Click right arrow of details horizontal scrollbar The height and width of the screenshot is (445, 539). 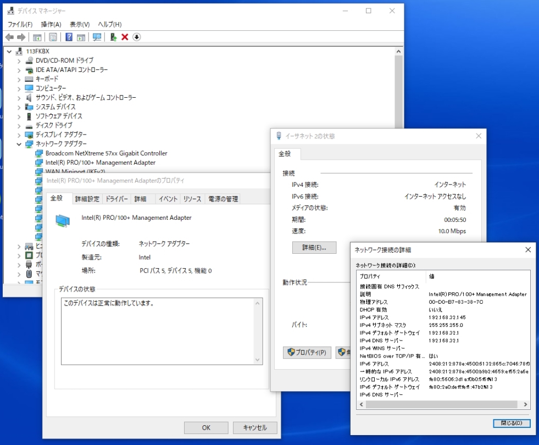point(526,404)
